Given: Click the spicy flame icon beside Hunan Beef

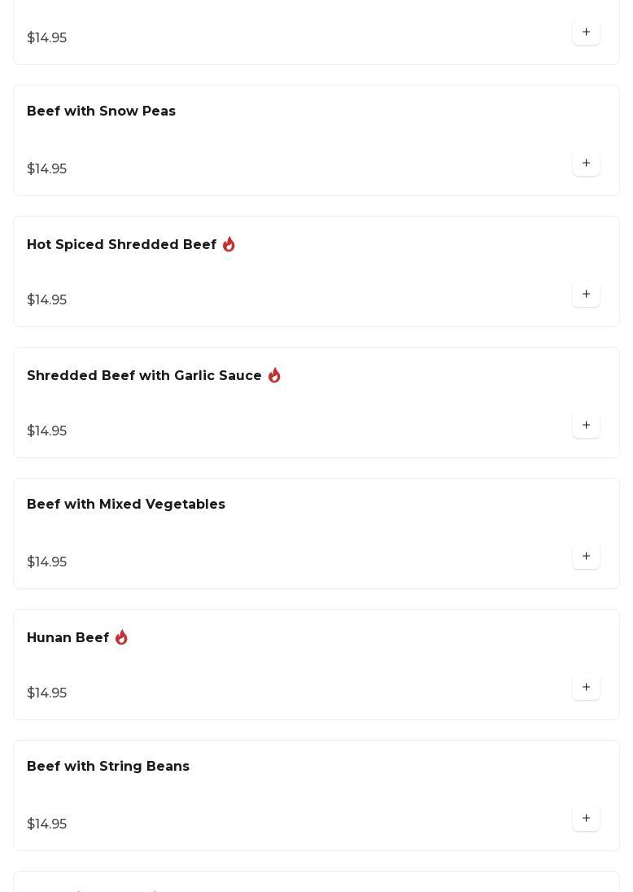Looking at the screenshot, I should tap(121, 637).
